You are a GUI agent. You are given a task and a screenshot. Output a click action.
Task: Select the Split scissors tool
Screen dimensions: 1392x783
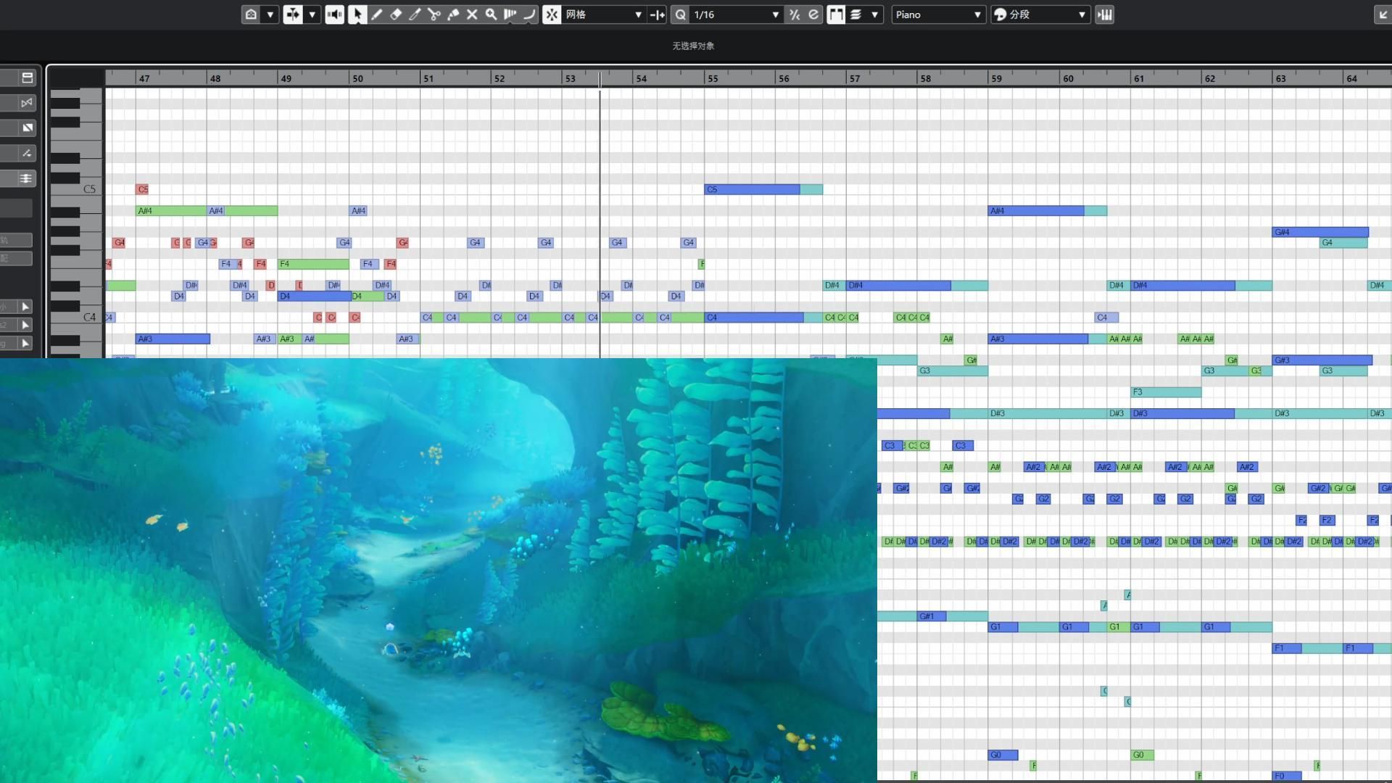tap(434, 14)
